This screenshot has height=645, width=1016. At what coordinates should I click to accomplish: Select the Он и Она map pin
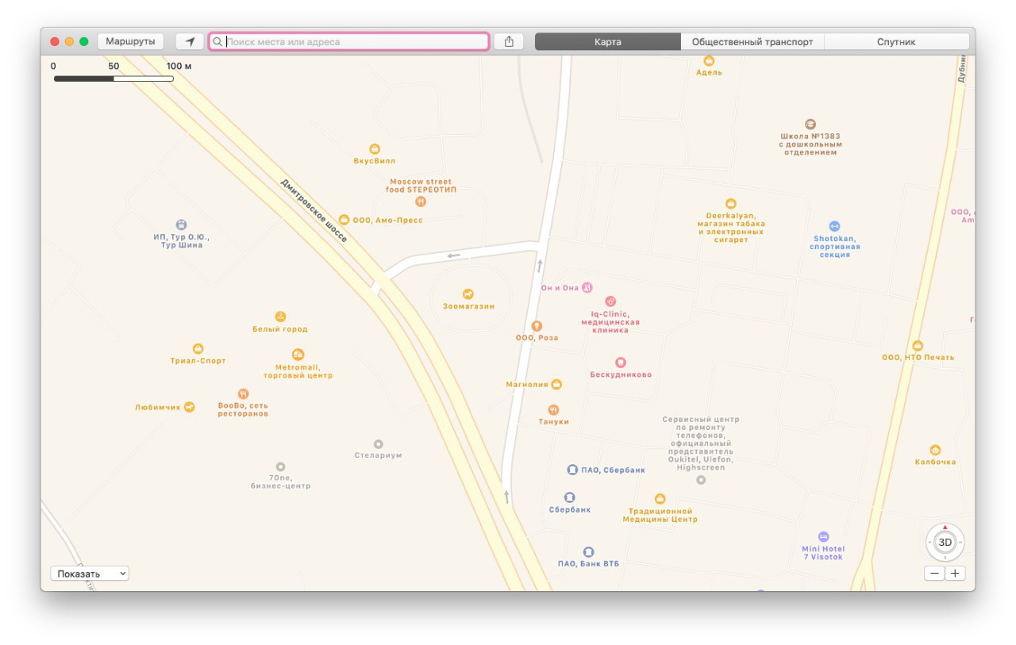click(x=587, y=287)
